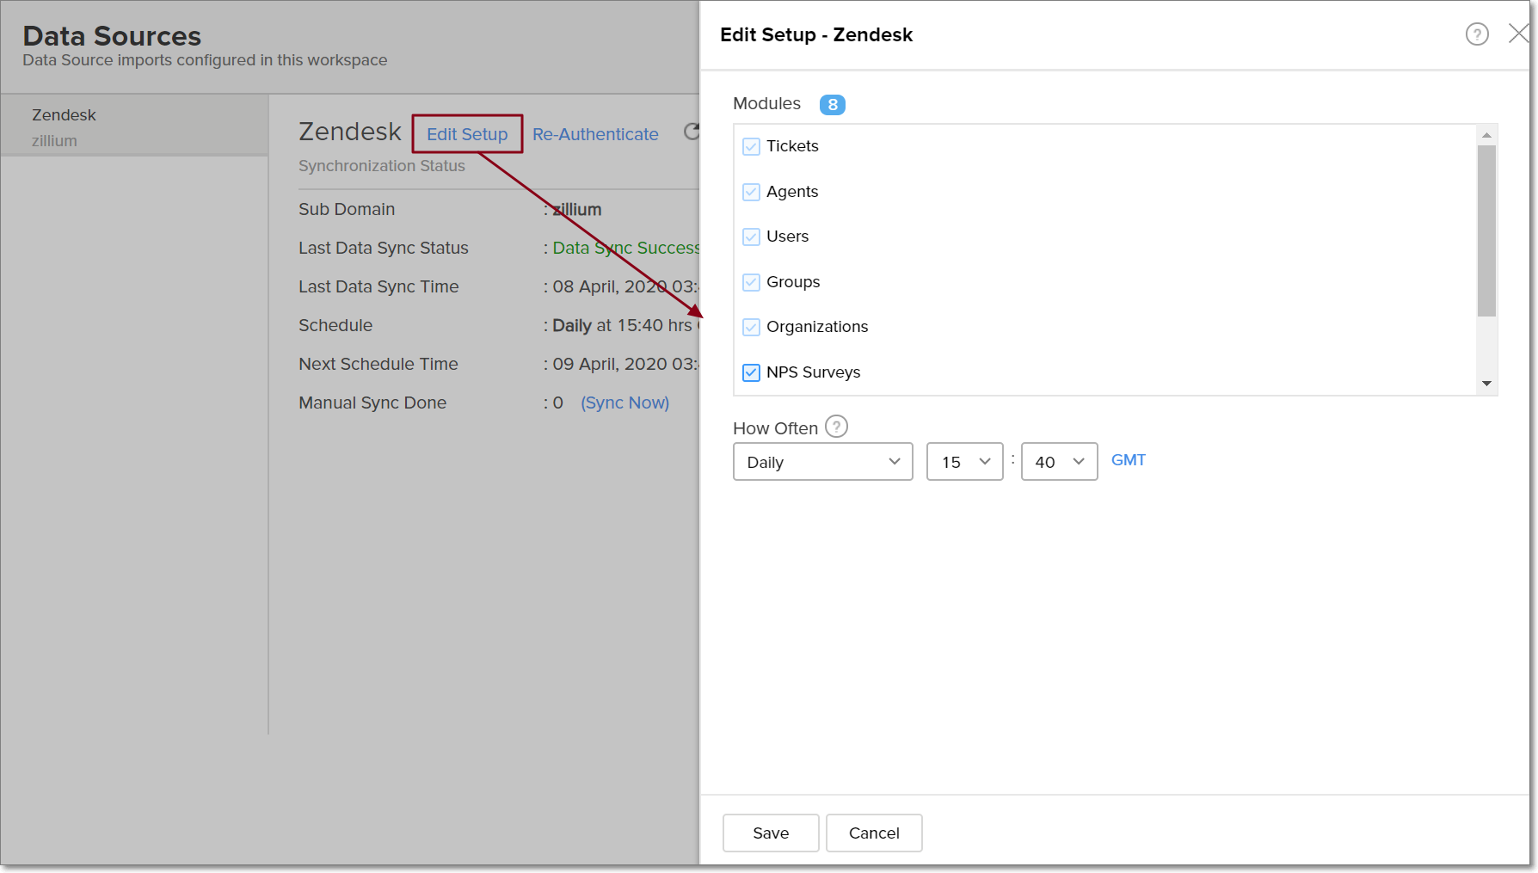Click the How Often help icon
1538x873 pixels.
(x=836, y=427)
